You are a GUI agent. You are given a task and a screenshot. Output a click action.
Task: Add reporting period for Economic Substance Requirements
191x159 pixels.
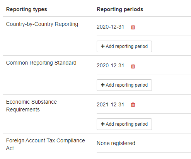pyautogui.click(x=124, y=124)
